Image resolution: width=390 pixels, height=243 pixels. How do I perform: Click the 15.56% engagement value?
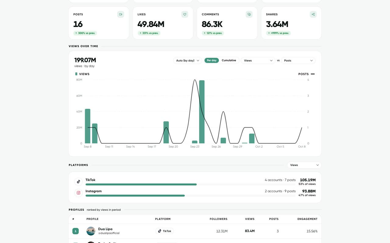click(x=312, y=231)
